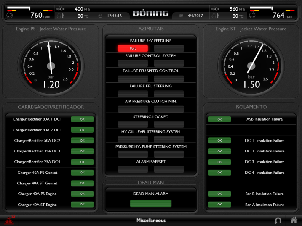302x226 pixels.
Task: Click OK for Charger/Rectifier 80A 2 DC1
Action: pyautogui.click(x=82, y=130)
